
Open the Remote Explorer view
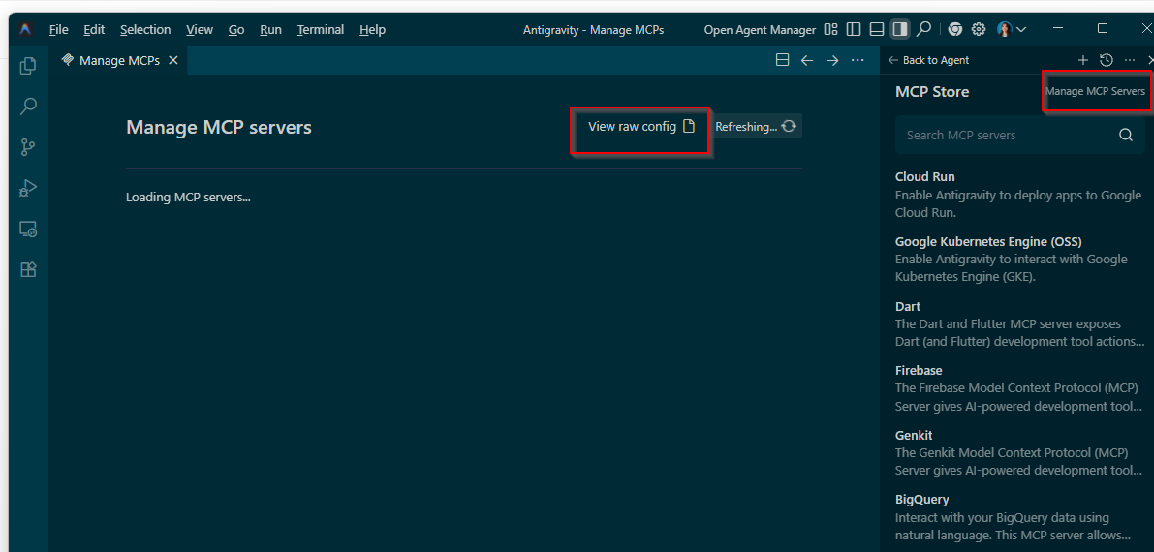(x=28, y=229)
